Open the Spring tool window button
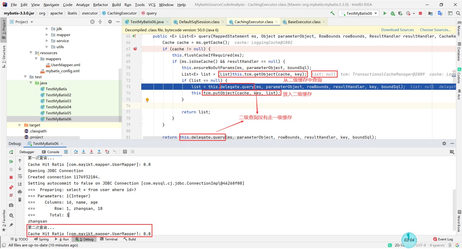The height and width of the screenshot is (249, 462). point(41,239)
